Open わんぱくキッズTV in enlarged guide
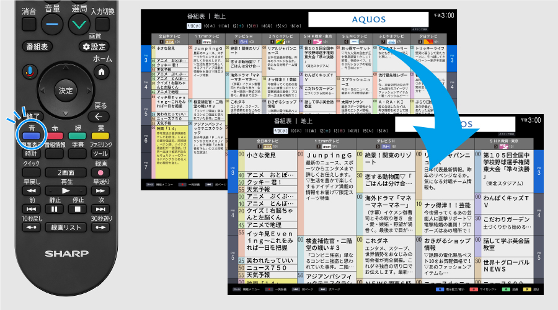 pos(504,203)
